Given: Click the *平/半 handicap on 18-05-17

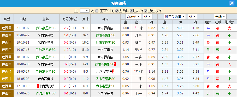Looking at the screenshot, I should point(138,72).
